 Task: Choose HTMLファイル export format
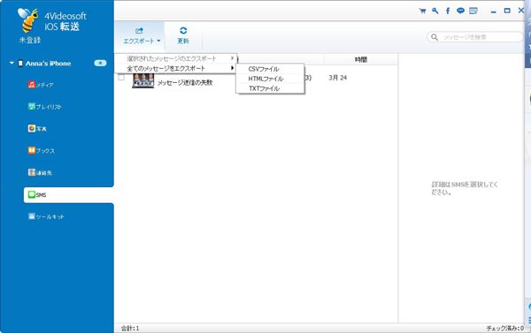tap(270, 79)
